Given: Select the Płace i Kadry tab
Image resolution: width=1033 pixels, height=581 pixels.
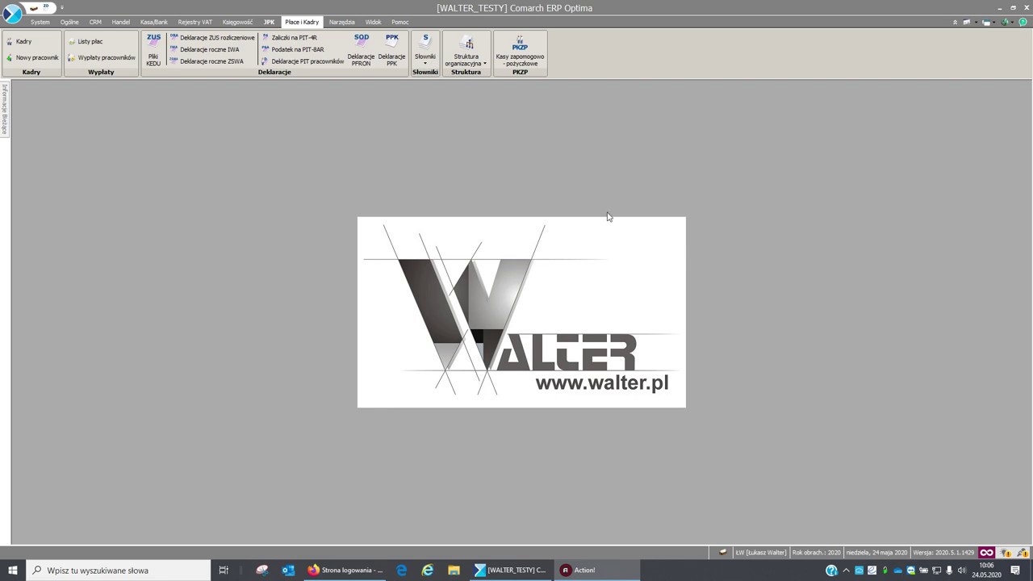Looking at the screenshot, I should click(302, 23).
